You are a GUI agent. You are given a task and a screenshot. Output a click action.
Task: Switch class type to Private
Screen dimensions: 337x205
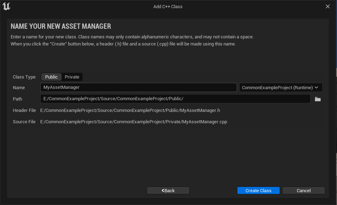(72, 77)
